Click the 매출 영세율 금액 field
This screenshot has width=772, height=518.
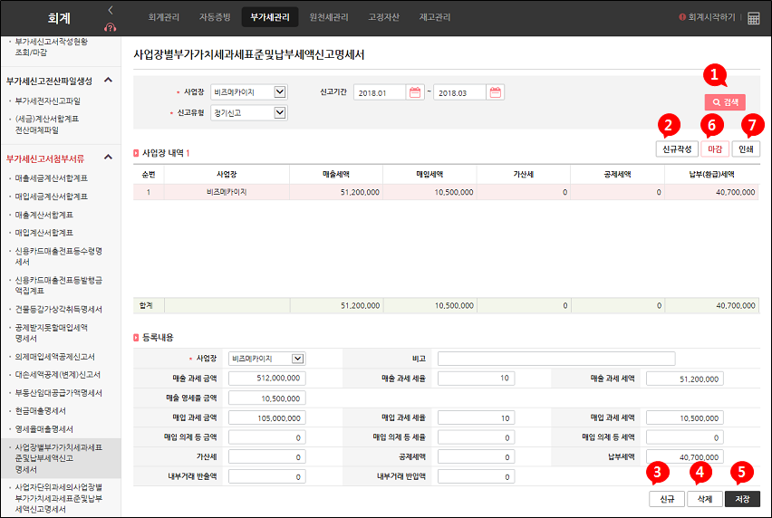click(x=267, y=398)
